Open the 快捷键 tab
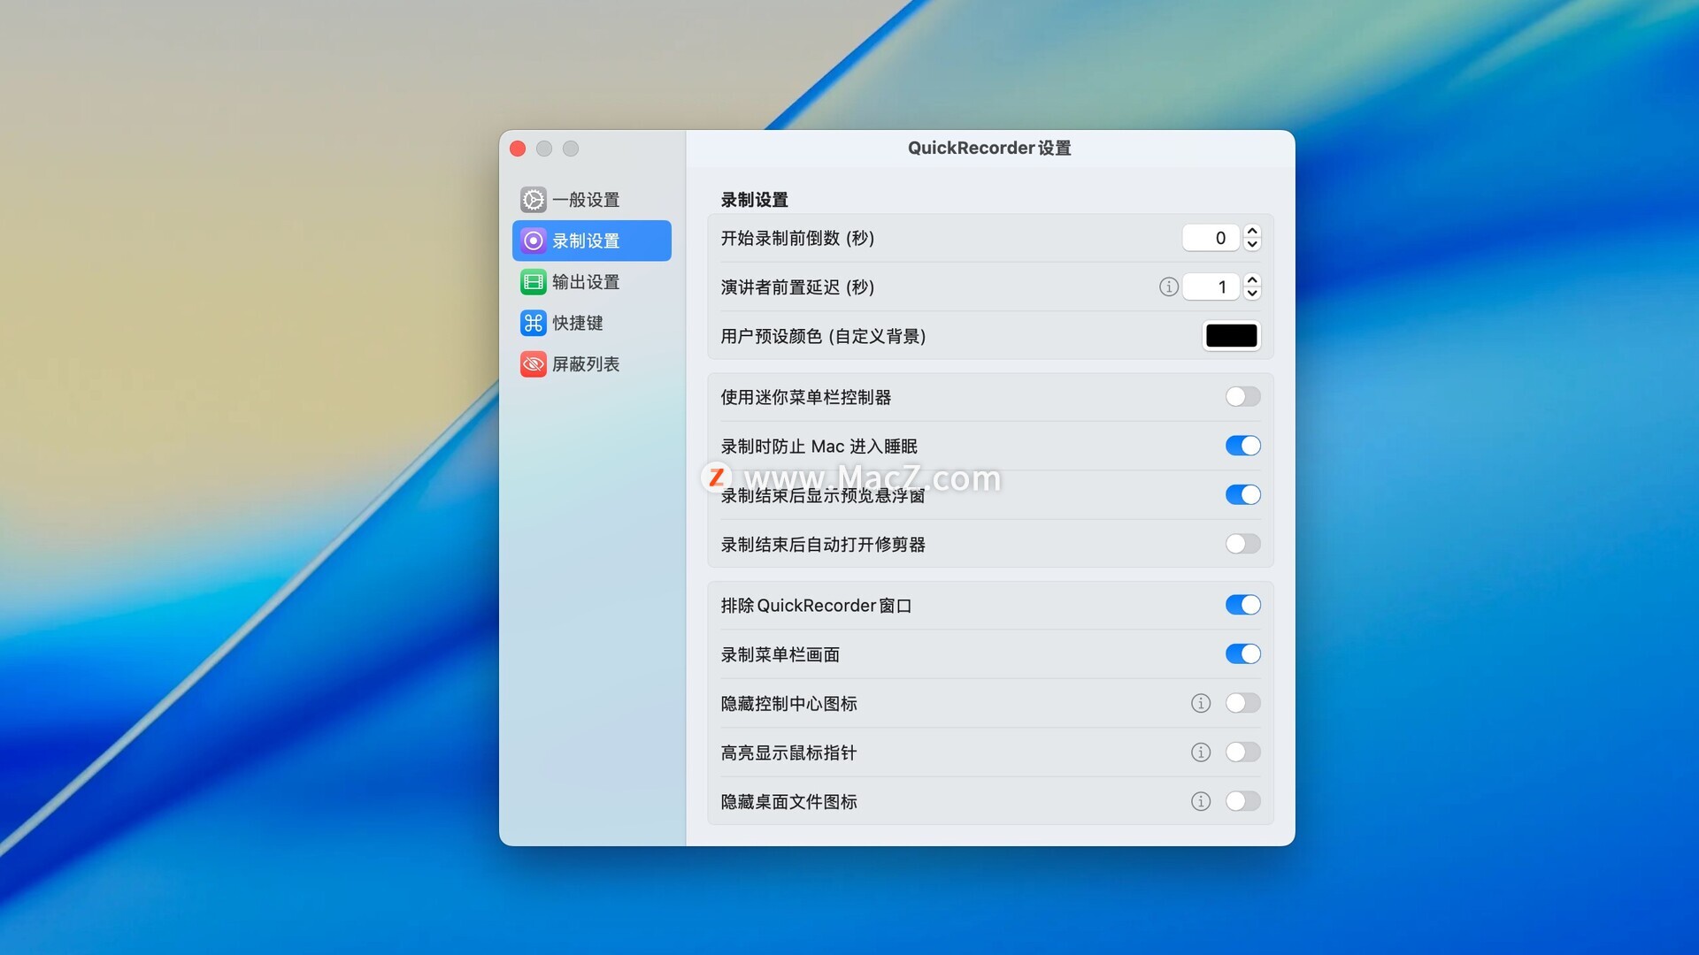This screenshot has width=1699, height=955. coord(591,323)
